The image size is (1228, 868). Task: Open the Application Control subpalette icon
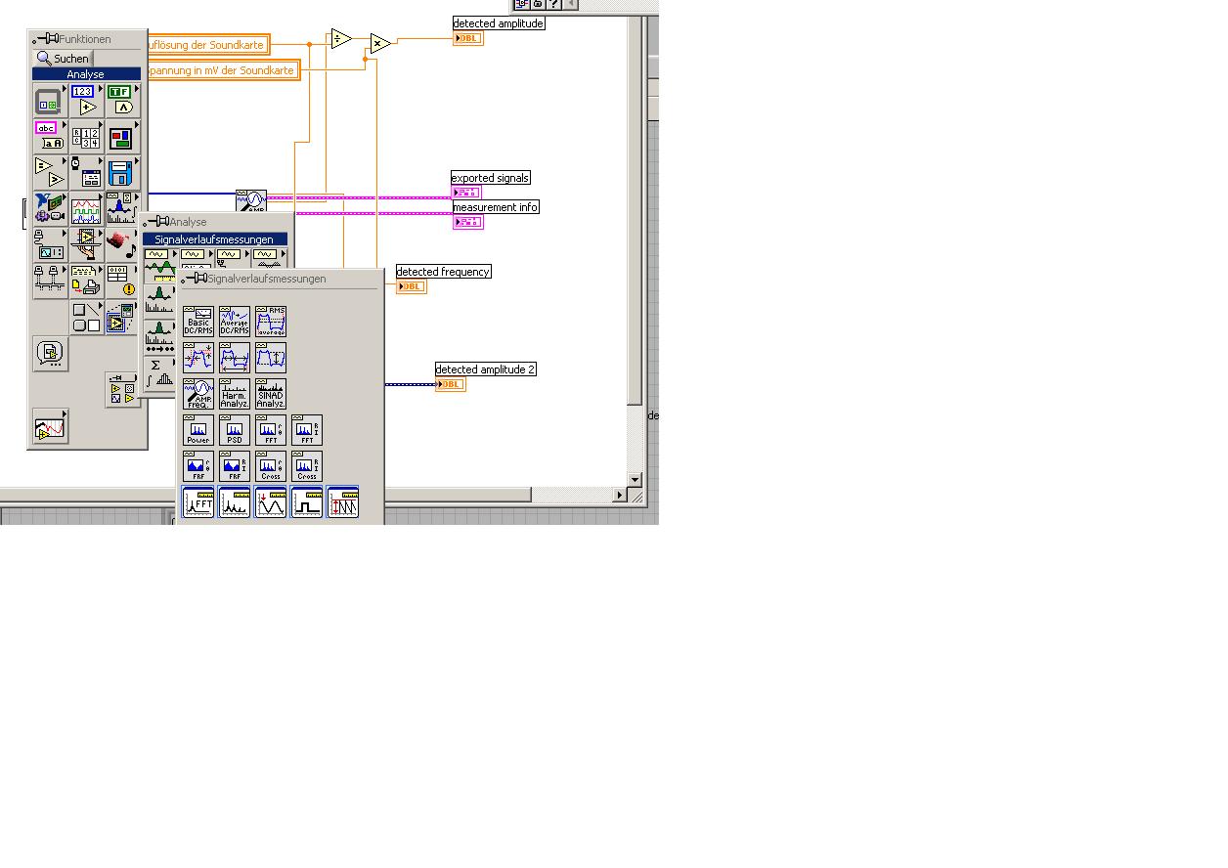85,245
